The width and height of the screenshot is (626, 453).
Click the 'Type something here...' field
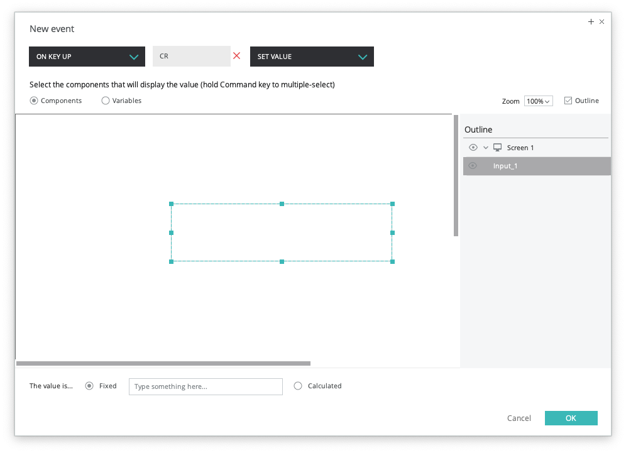tap(206, 387)
